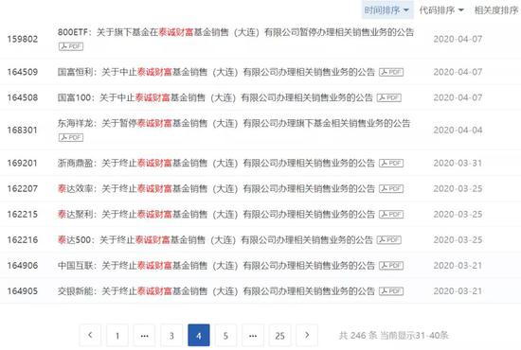Open 国富100 中止泰诚财富 announcement link

[x=215, y=97]
